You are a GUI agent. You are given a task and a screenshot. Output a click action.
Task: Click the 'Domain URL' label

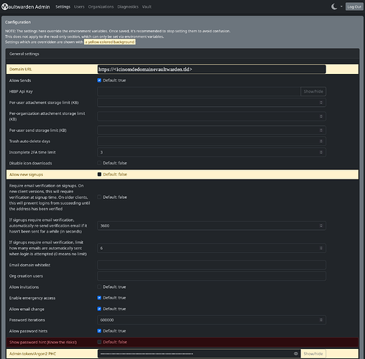21,69
